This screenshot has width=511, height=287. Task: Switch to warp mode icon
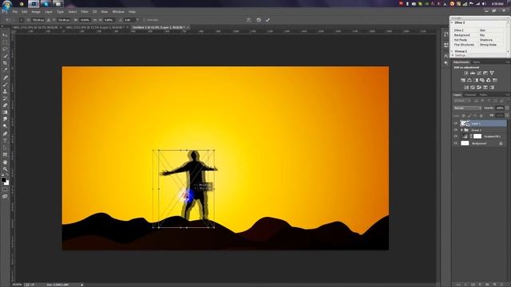pyautogui.click(x=248, y=20)
